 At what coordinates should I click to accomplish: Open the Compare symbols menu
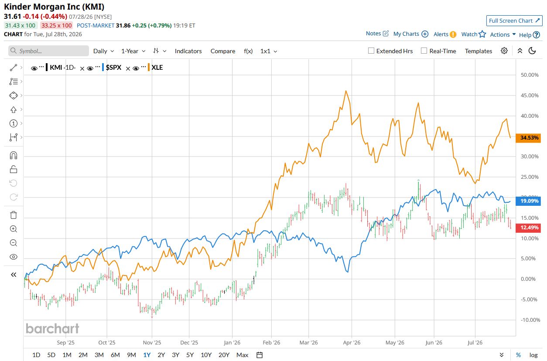tap(223, 51)
